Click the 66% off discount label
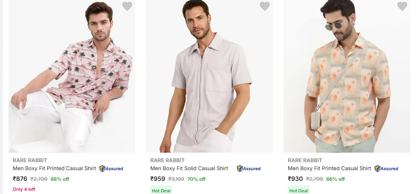The height and width of the screenshot is (194, 419). [x=336, y=179]
